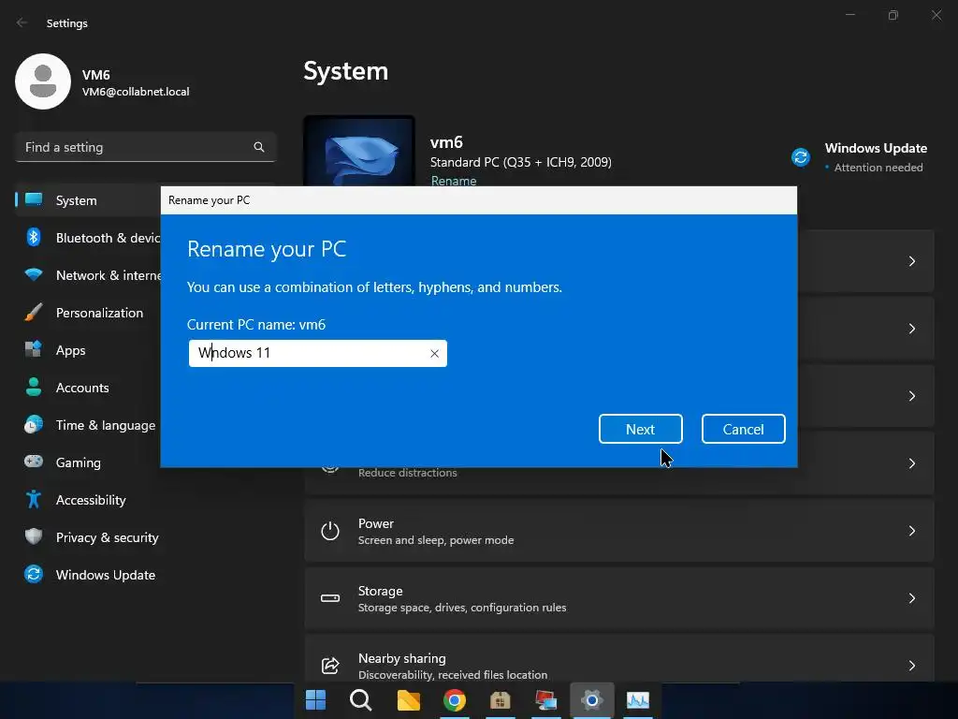Launch Google Chrome from taskbar
This screenshot has height=719, width=958.
454,700
